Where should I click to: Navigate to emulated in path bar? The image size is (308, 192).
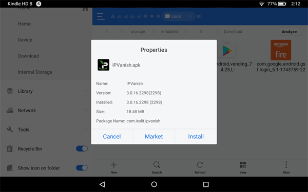169,32
